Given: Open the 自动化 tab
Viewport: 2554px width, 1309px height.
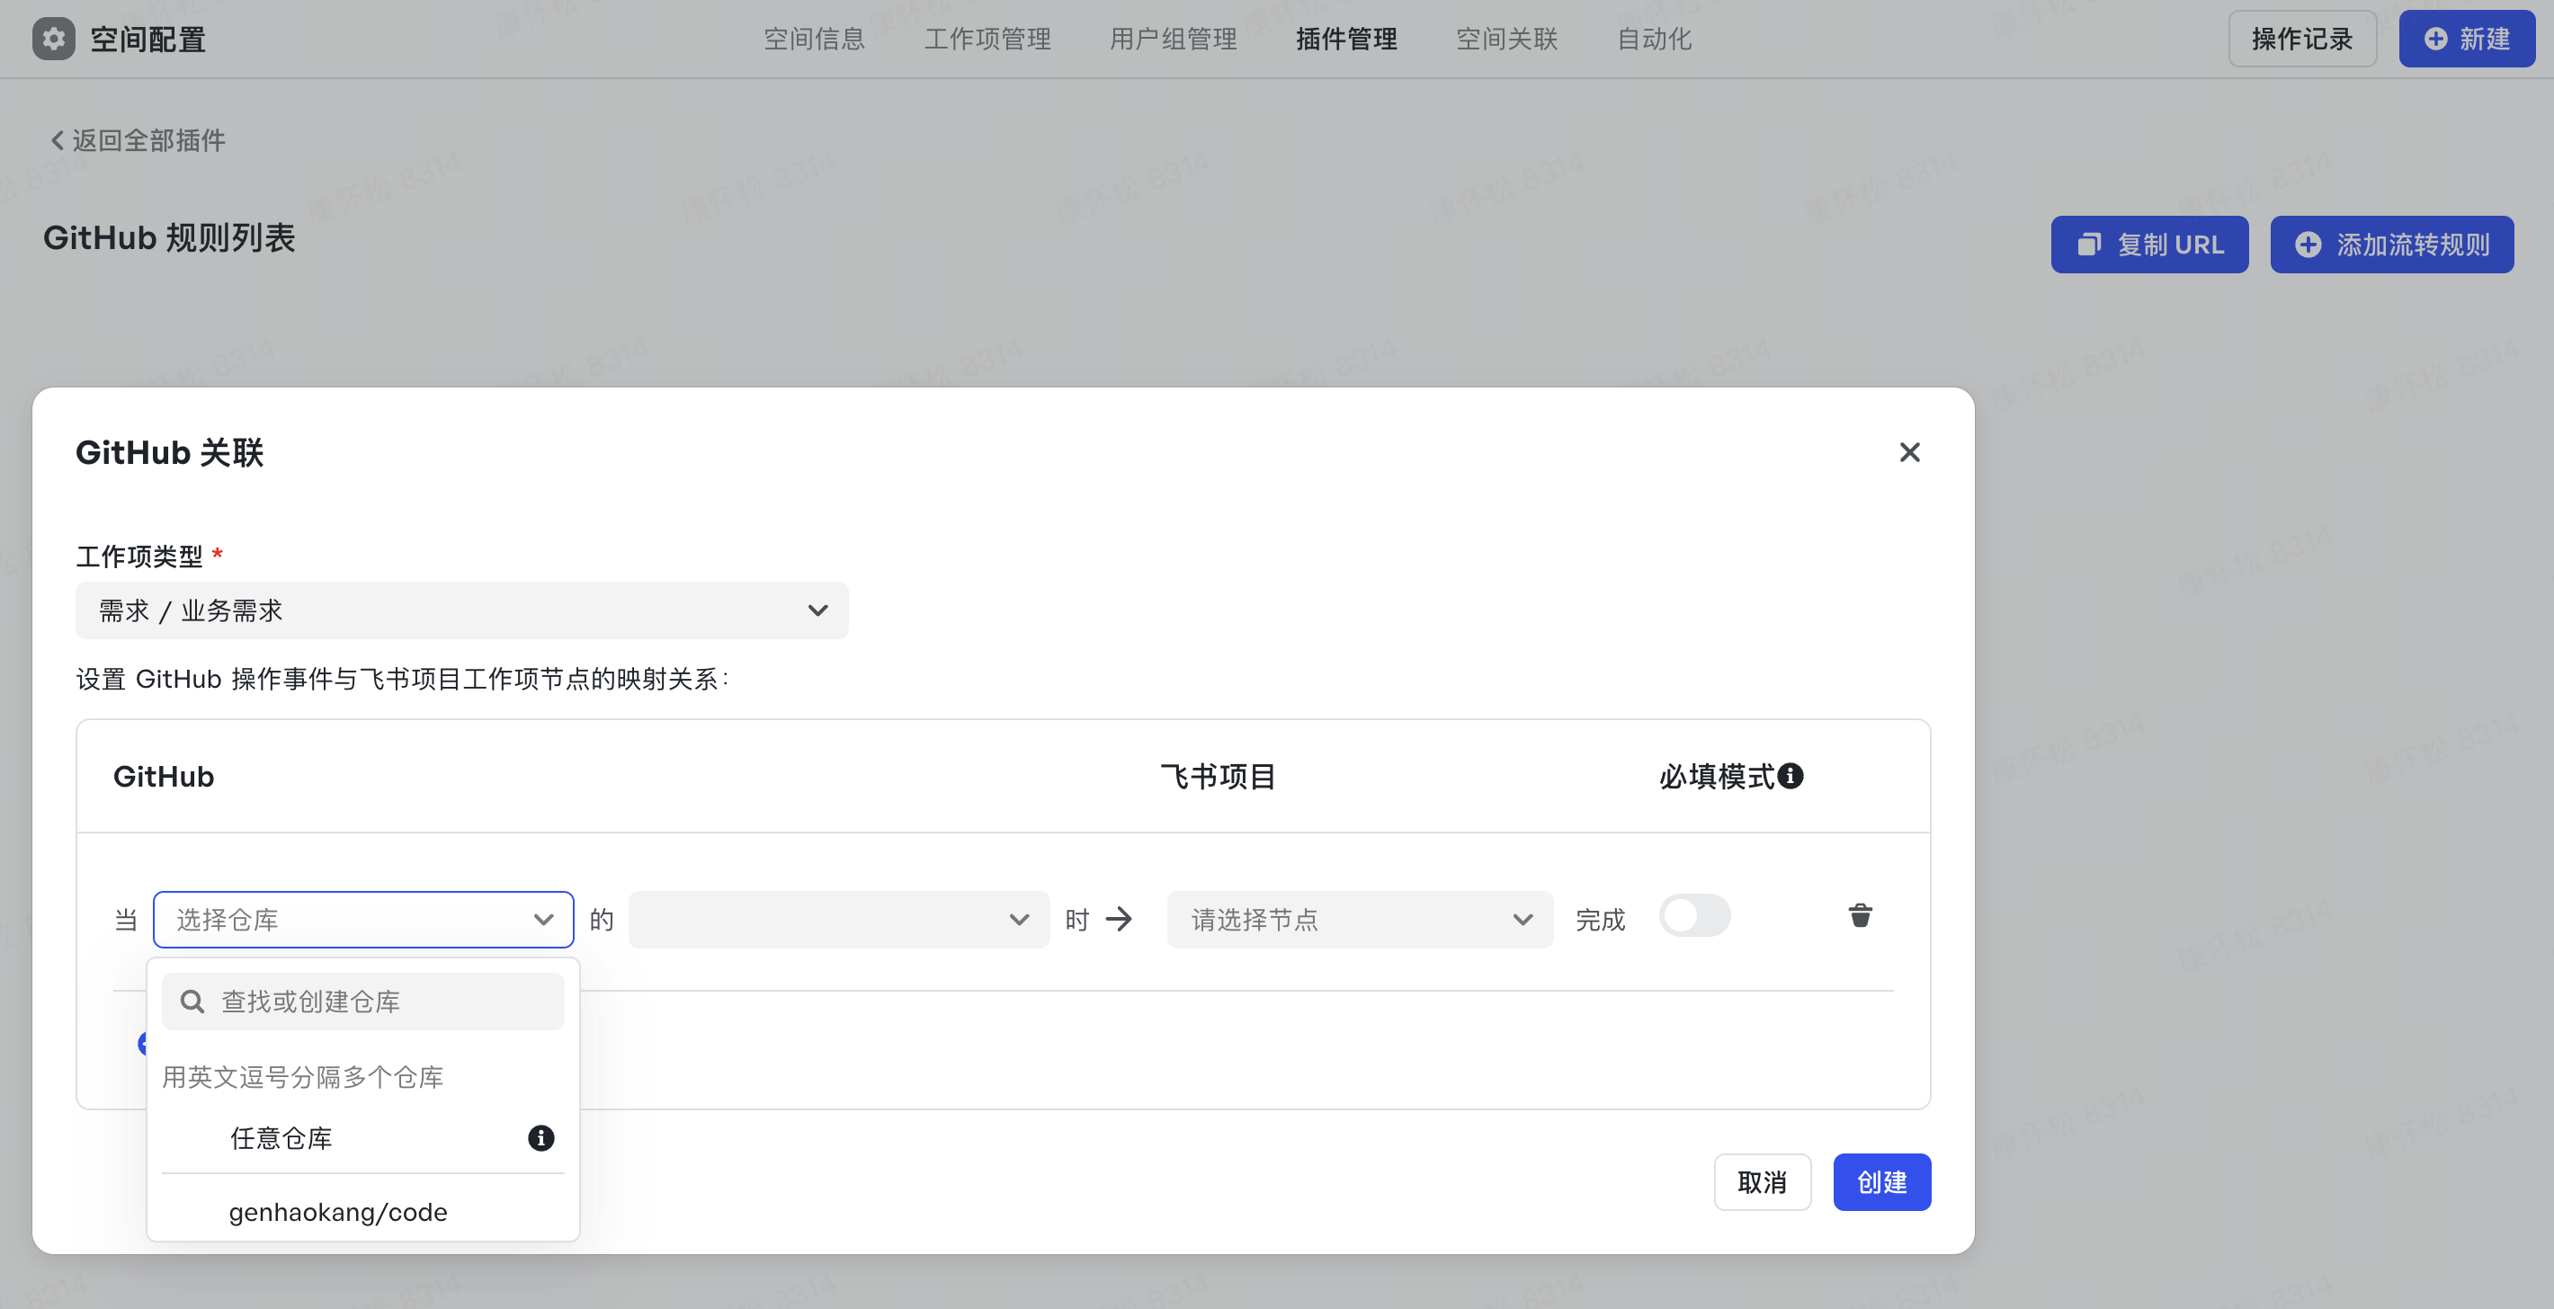Looking at the screenshot, I should pyautogui.click(x=1655, y=39).
